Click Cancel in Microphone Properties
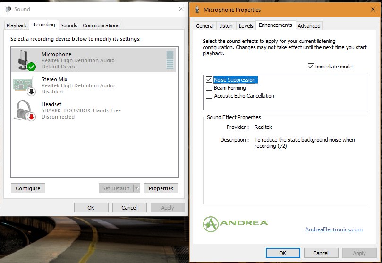382x263 pixels. click(x=321, y=253)
